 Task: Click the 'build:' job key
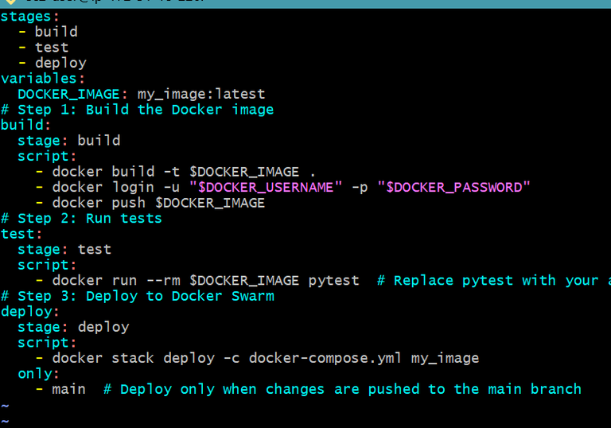pos(25,125)
